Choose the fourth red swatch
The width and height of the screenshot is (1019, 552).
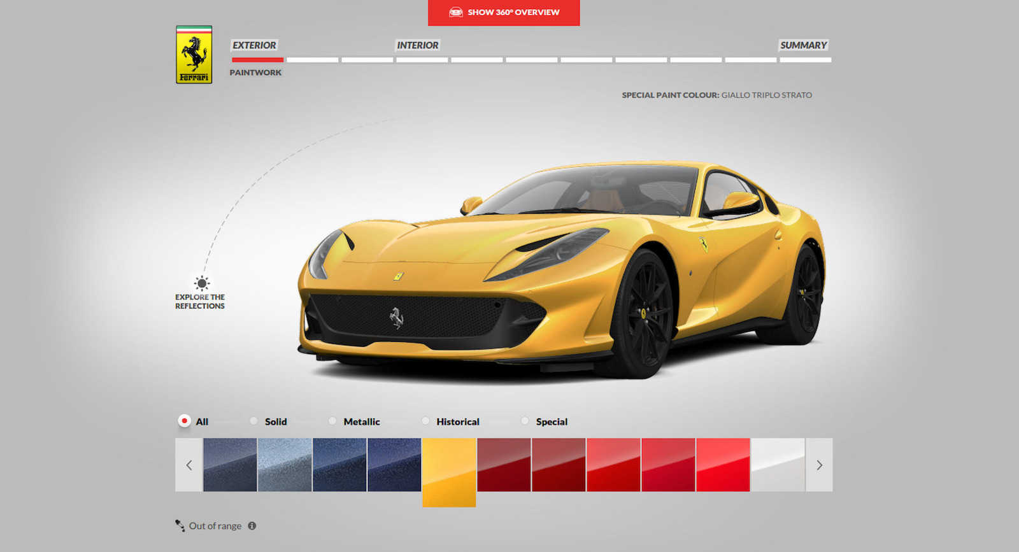tap(668, 465)
